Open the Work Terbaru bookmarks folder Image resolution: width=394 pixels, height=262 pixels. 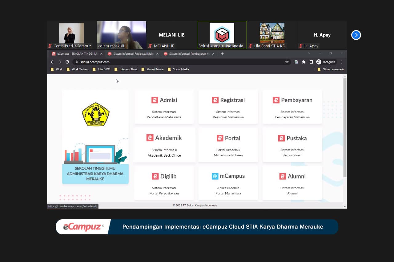(78, 69)
